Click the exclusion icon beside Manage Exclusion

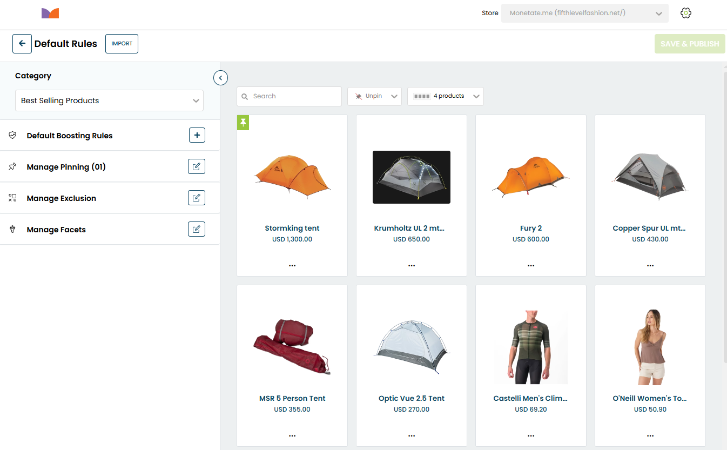pos(12,198)
